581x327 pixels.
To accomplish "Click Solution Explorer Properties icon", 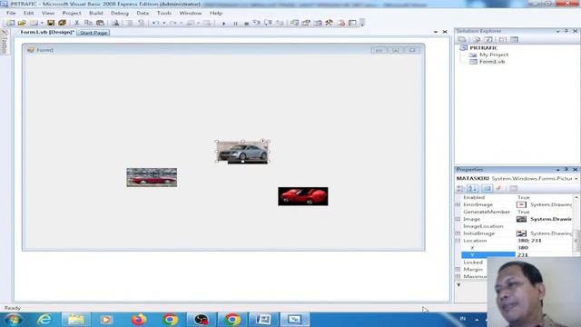I will 462,40.
